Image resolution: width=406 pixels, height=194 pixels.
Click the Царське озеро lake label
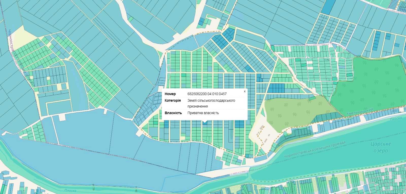tap(381, 147)
